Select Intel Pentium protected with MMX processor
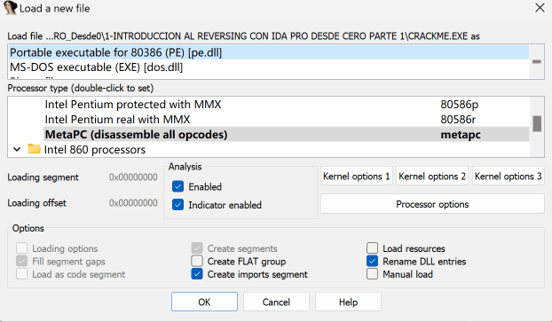The image size is (552, 322). tap(287, 105)
